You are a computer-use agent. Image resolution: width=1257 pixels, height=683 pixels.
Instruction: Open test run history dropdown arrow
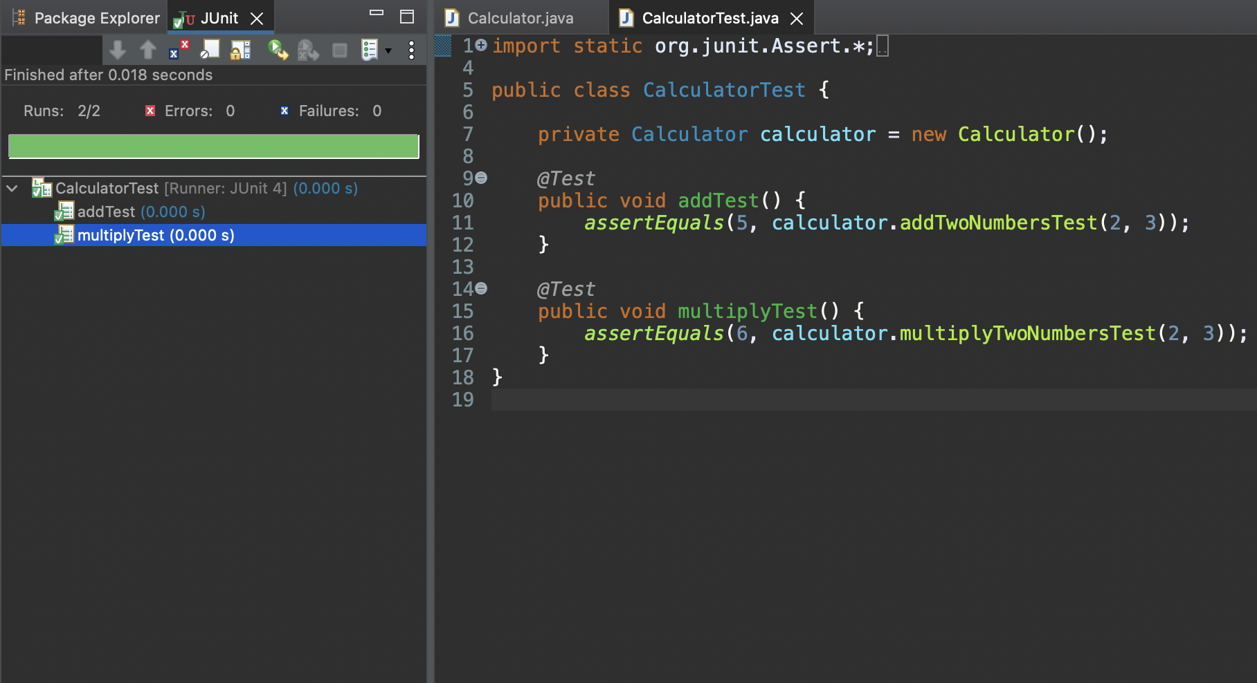tap(388, 50)
